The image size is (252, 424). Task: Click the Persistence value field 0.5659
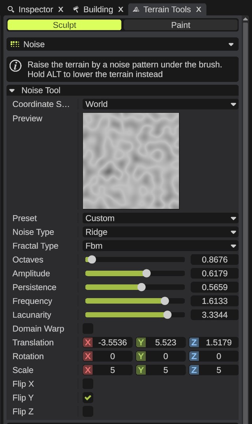pyautogui.click(x=215, y=287)
